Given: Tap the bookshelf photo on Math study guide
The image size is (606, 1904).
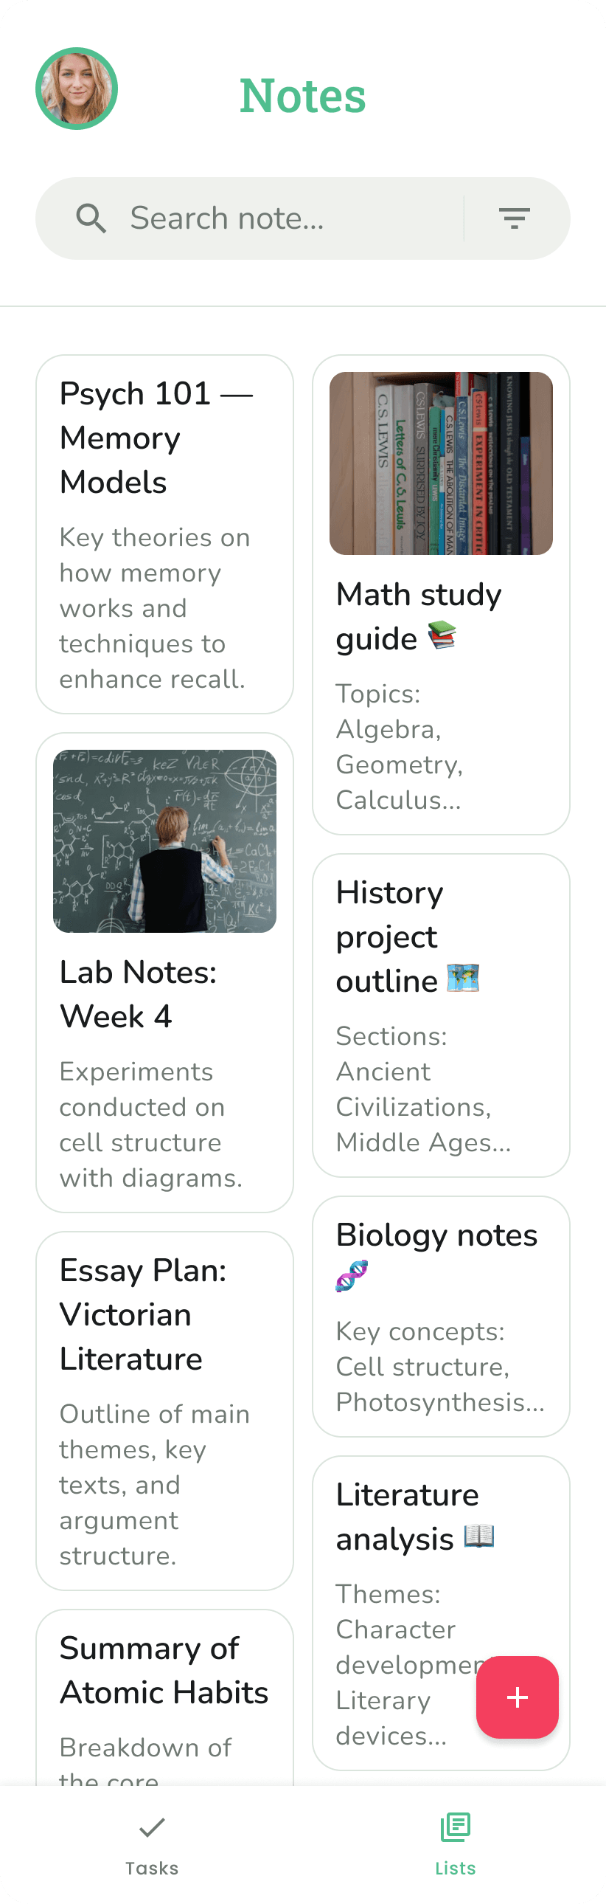Looking at the screenshot, I should click(441, 462).
